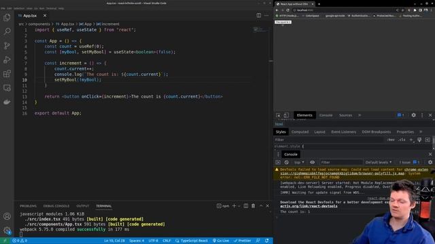Select the DevTools Elements tab

[x=304, y=115]
